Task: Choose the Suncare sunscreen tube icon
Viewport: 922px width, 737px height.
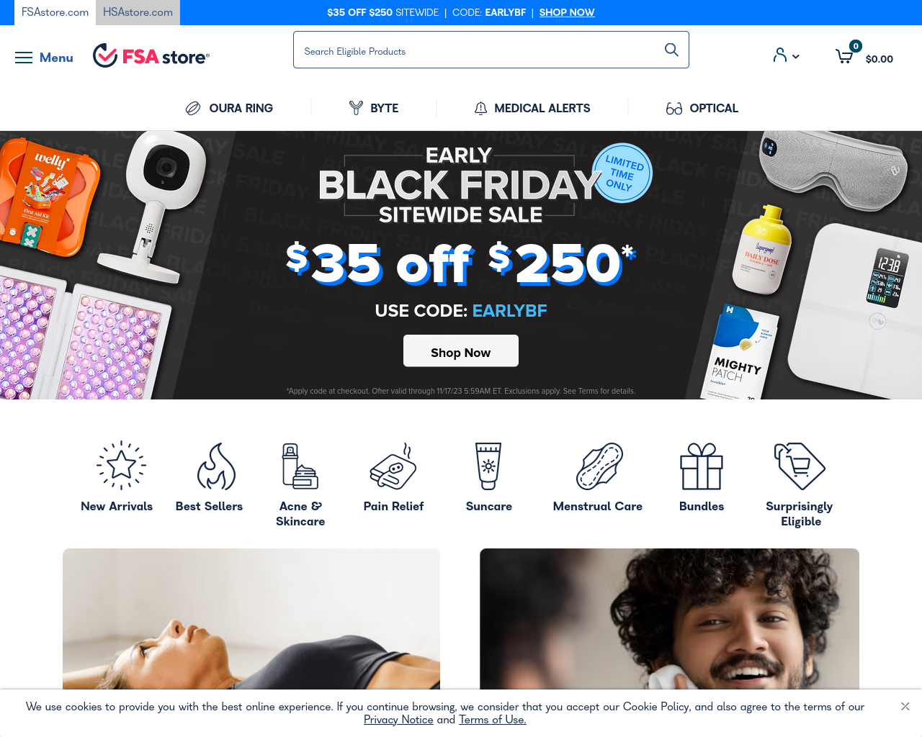Action: click(x=488, y=466)
